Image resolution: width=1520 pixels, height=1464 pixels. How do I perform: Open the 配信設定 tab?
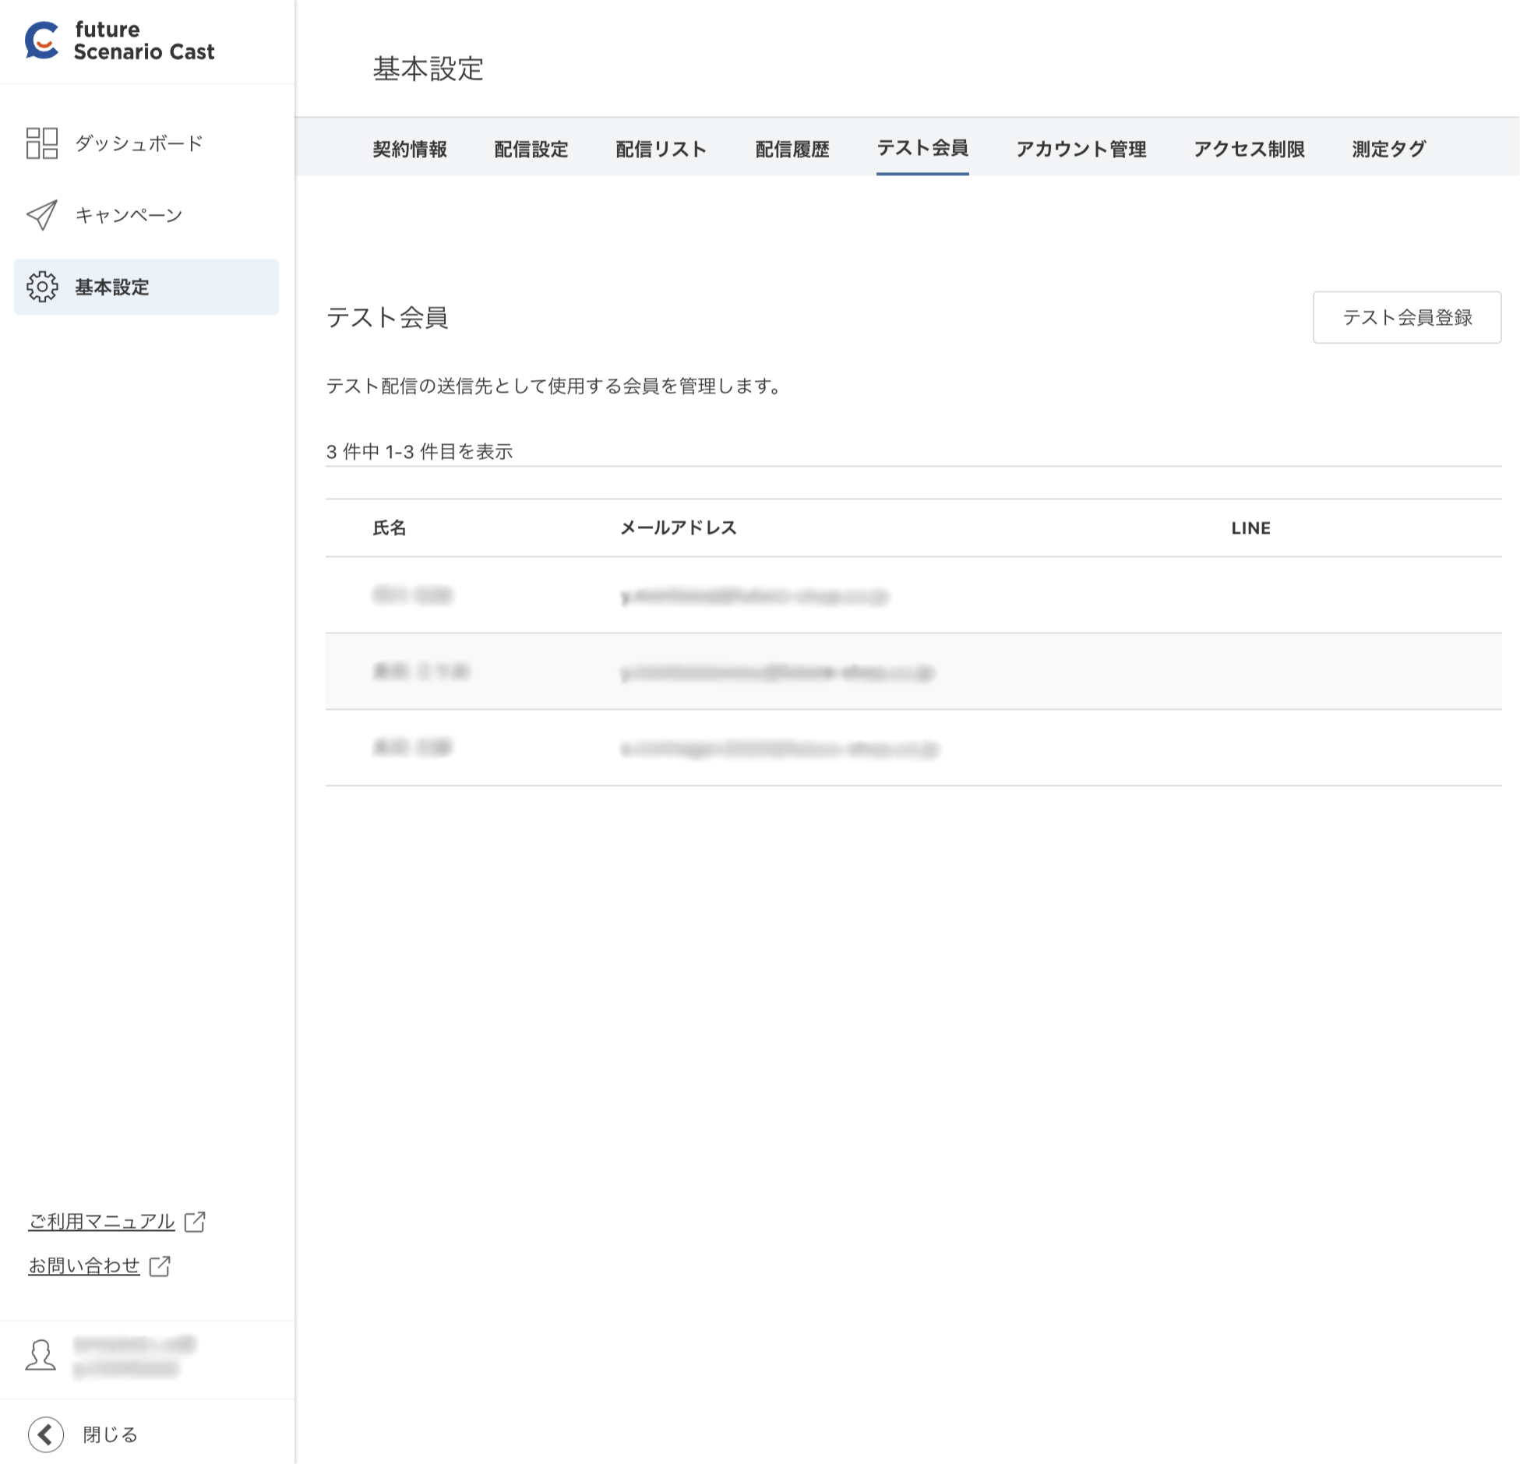(530, 150)
